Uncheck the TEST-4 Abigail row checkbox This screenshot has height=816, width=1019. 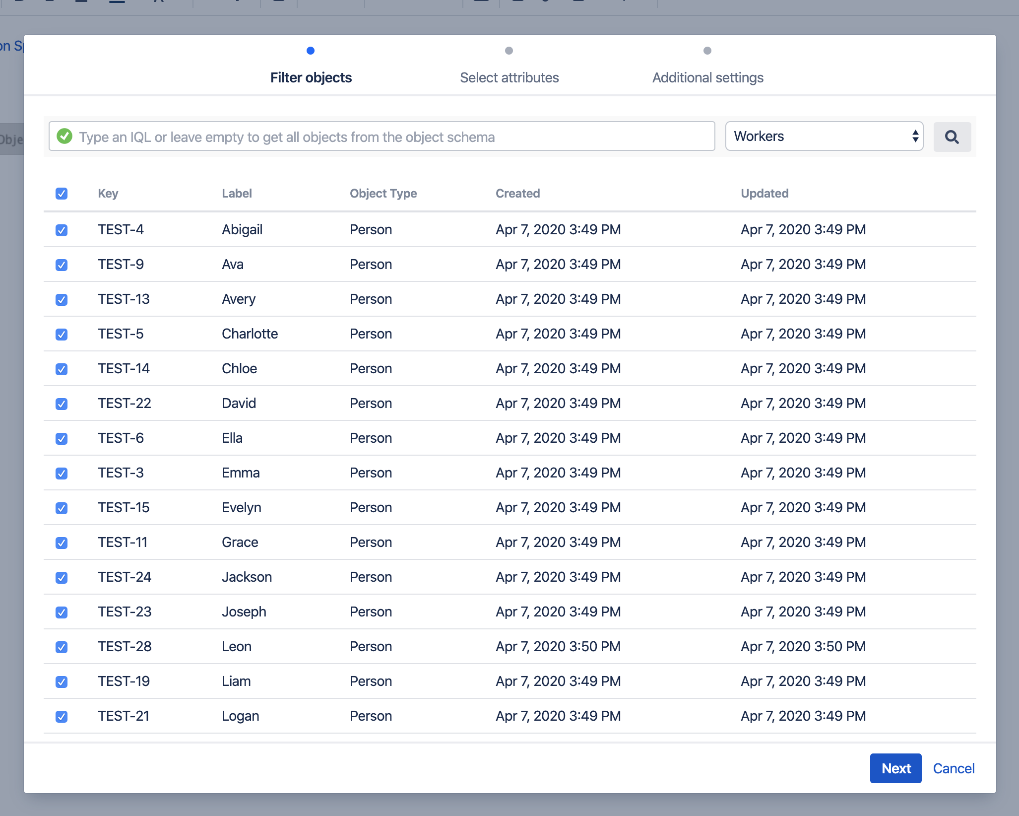pos(62,230)
